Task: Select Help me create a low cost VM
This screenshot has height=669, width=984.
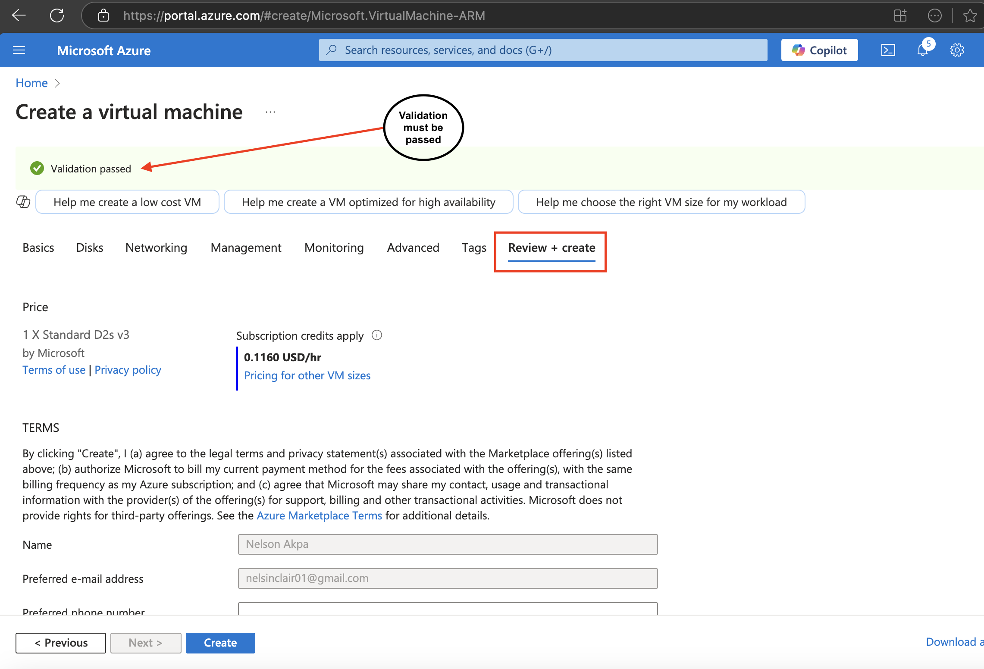Action: click(127, 202)
